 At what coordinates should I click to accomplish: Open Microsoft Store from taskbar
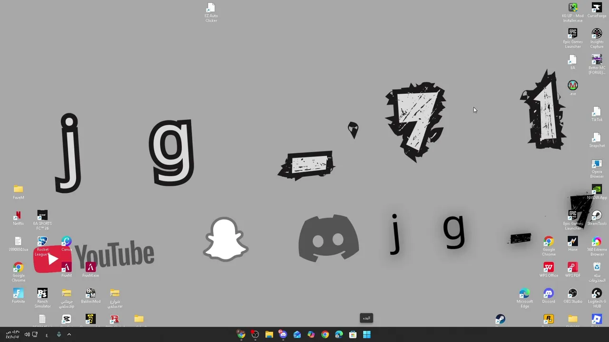tap(353, 335)
